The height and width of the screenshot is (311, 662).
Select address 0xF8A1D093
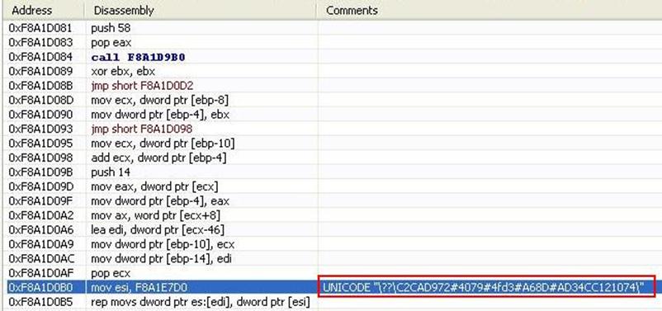[40, 130]
